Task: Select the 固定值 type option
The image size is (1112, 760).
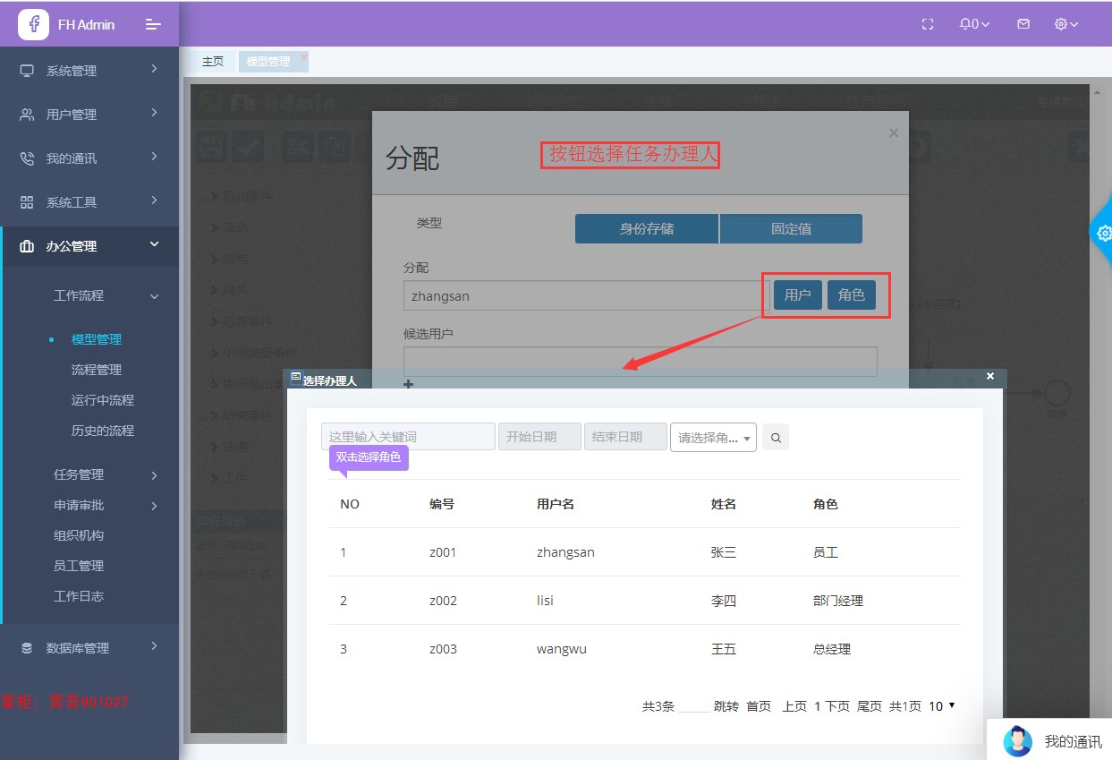Action: 791,228
